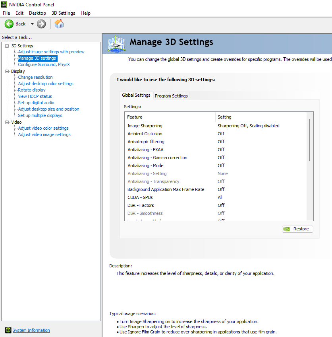
Task: Open the Edit menu
Action: [19, 13]
